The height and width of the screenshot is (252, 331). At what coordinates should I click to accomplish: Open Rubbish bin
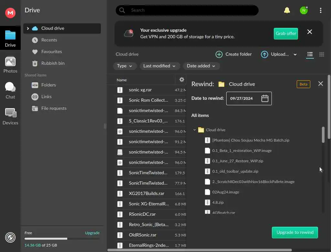click(x=53, y=63)
